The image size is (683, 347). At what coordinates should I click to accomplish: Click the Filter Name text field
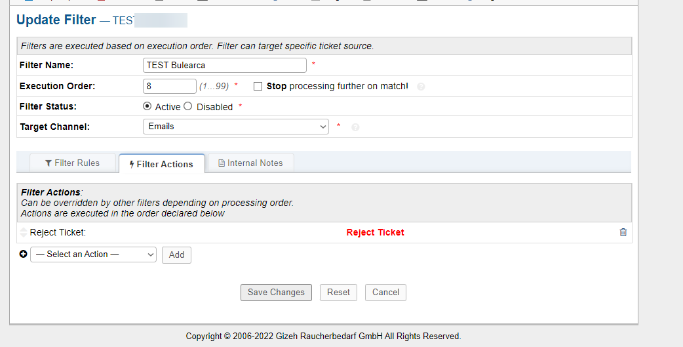(x=224, y=65)
